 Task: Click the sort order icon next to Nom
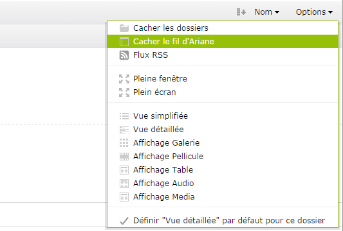241,12
